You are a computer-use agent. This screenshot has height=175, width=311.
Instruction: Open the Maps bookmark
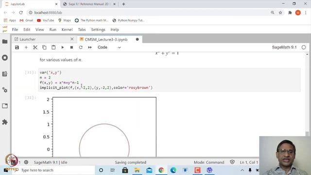tap(65, 20)
